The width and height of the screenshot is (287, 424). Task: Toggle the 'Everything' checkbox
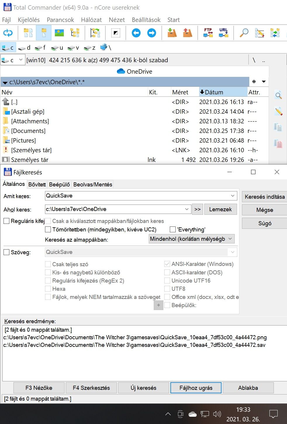(173, 229)
